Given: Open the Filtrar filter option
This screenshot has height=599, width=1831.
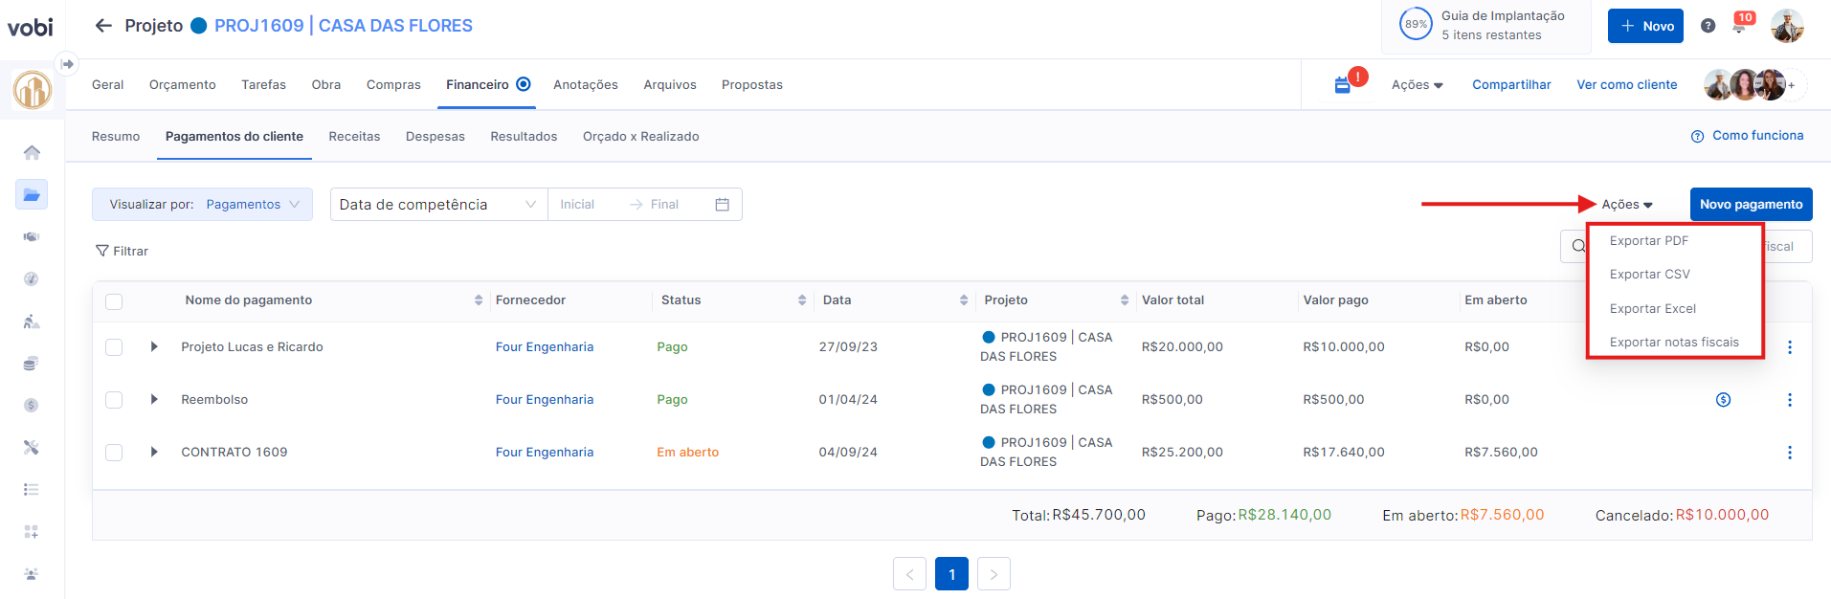Looking at the screenshot, I should (122, 251).
